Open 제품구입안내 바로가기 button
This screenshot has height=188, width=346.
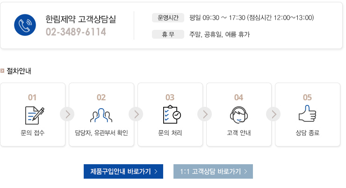tap(123, 171)
